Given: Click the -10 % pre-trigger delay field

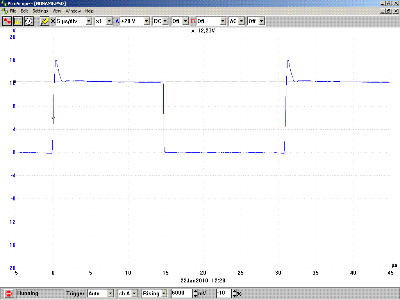Looking at the screenshot, I should pos(223,293).
